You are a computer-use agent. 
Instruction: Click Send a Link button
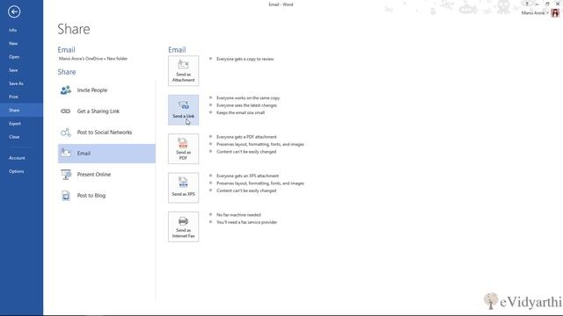click(184, 110)
